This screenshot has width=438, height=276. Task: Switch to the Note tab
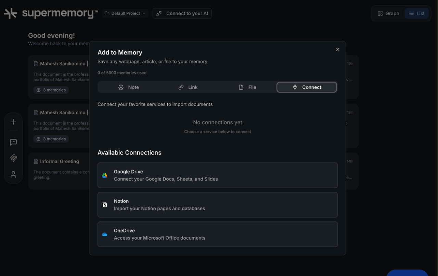click(129, 87)
